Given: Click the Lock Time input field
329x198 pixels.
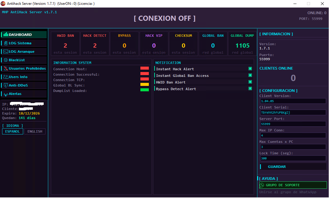Looking at the screenshot, I should click(x=293, y=159).
